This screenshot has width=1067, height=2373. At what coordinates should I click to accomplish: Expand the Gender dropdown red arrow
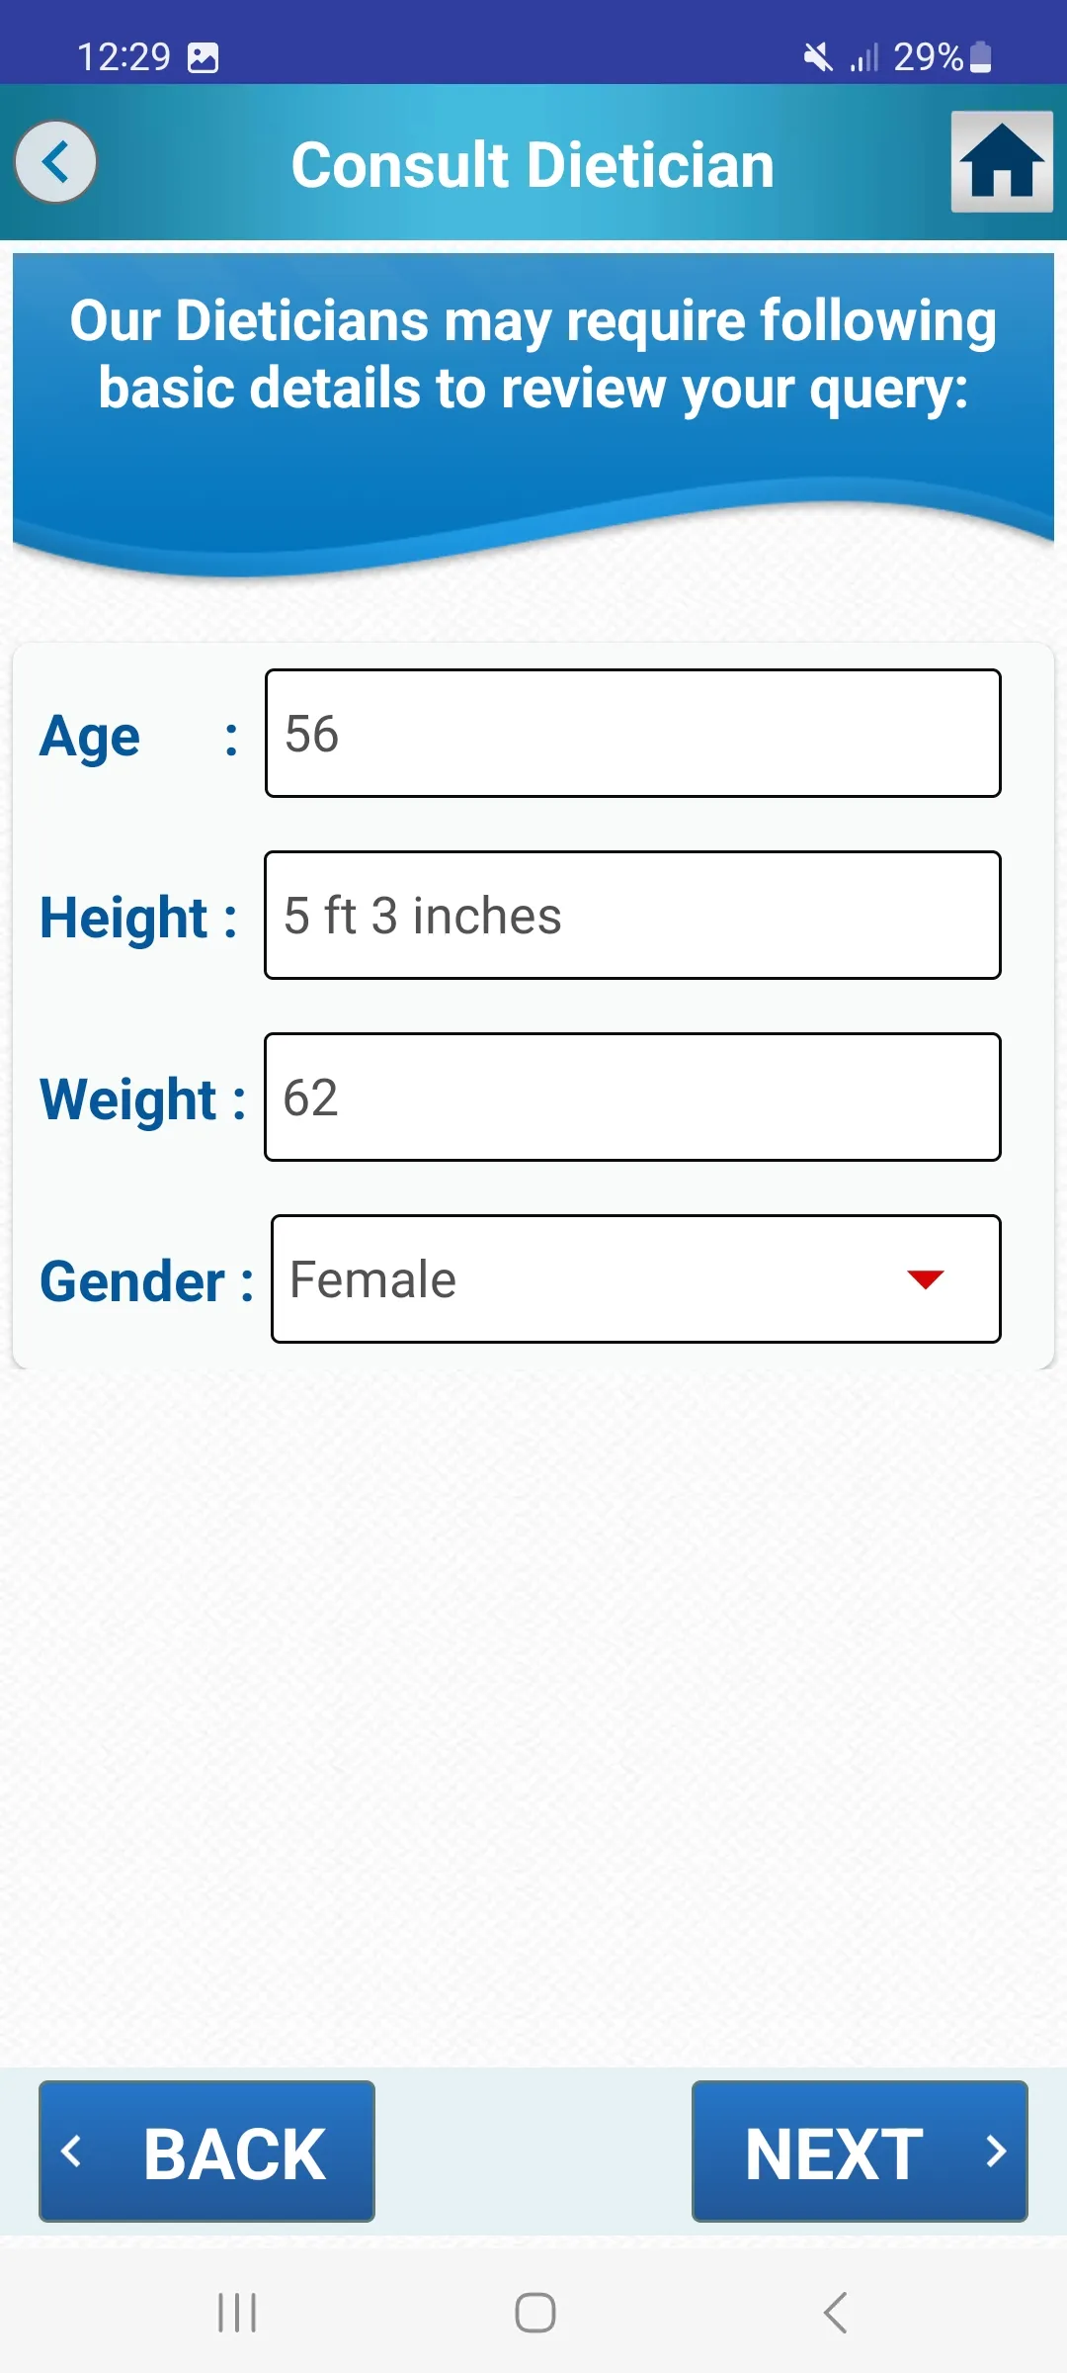pyautogui.click(x=926, y=1279)
